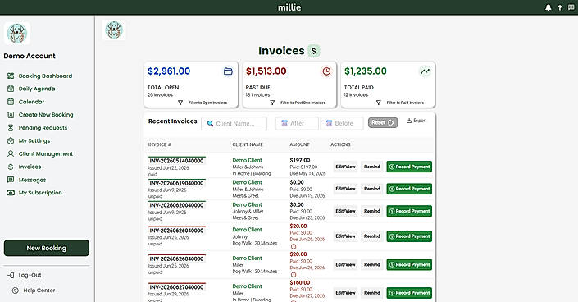
Task: Click the Calendar sidebar icon
Action: tap(11, 102)
